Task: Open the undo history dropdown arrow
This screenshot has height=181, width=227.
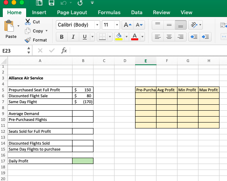Action: point(71,3)
